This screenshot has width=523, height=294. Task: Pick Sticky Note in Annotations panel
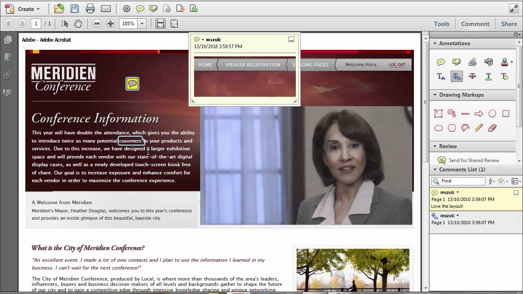pyautogui.click(x=441, y=62)
